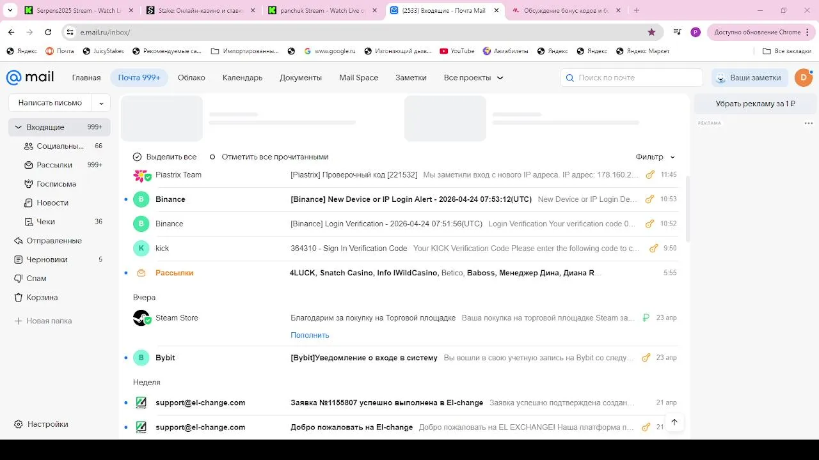Reload the page with the browser refresh icon

pos(48,32)
